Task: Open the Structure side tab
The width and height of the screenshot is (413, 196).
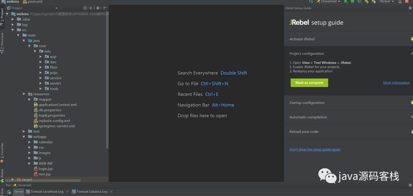Action: click(2, 43)
